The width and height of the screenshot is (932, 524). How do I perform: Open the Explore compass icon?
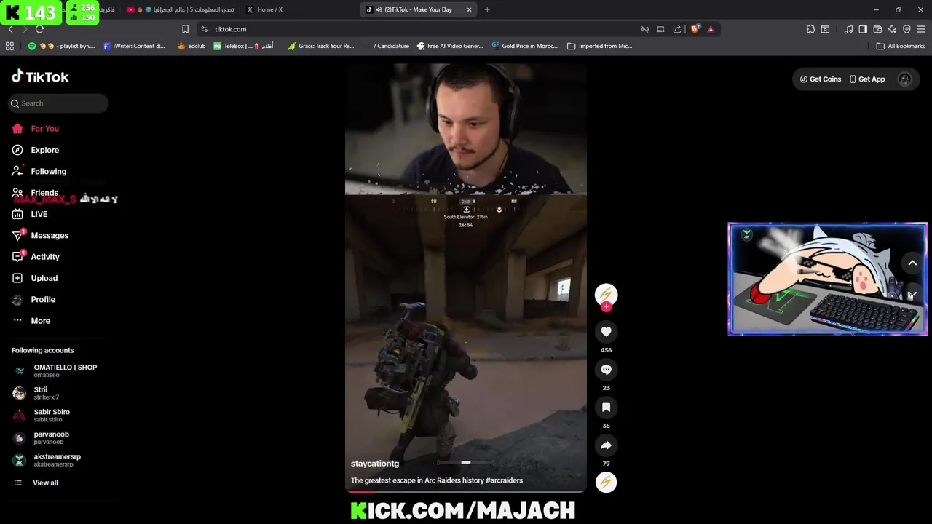pyautogui.click(x=17, y=150)
